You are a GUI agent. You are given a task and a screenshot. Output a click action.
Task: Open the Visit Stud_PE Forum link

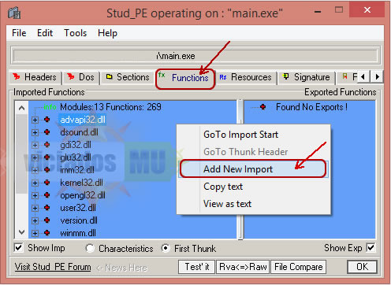click(53, 267)
